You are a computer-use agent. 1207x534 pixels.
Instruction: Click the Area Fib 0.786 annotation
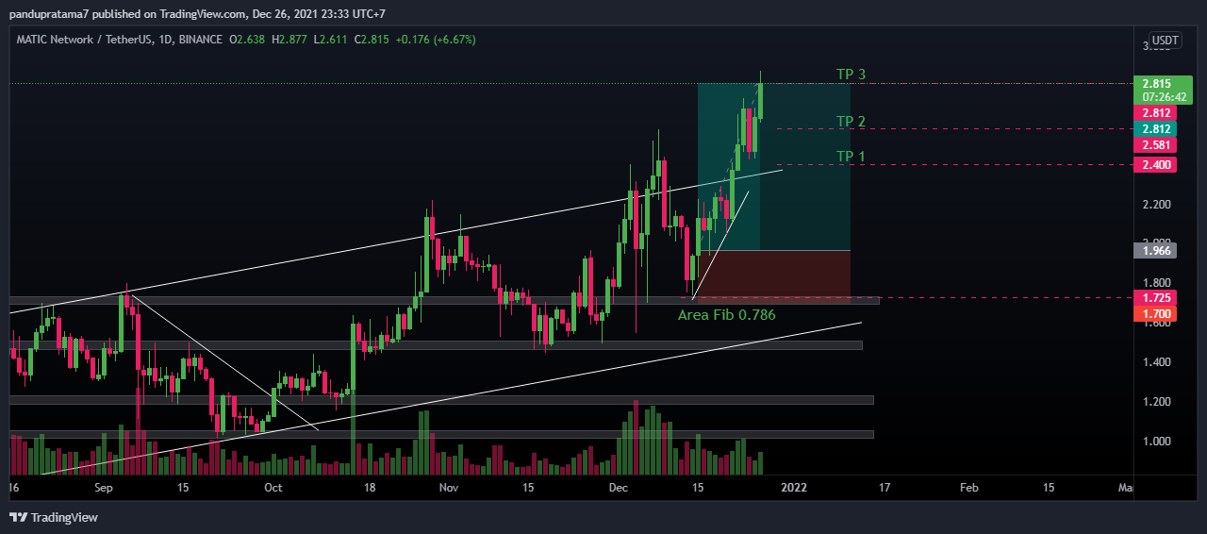click(726, 314)
